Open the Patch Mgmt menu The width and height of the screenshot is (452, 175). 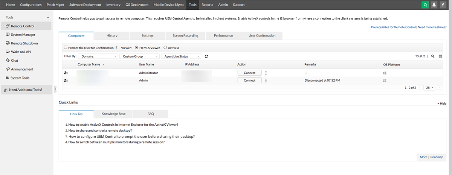pyautogui.click(x=55, y=5)
